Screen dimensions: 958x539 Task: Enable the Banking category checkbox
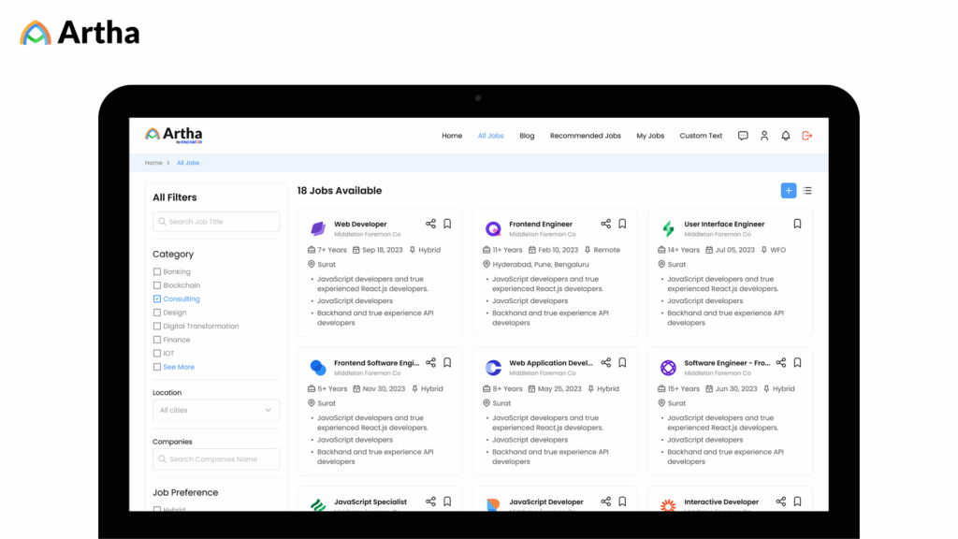[157, 271]
